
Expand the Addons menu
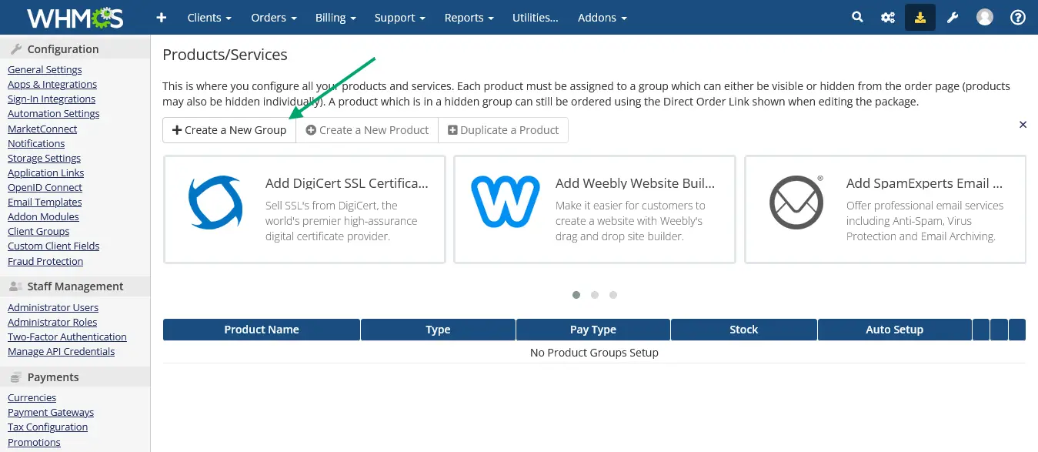(x=602, y=18)
